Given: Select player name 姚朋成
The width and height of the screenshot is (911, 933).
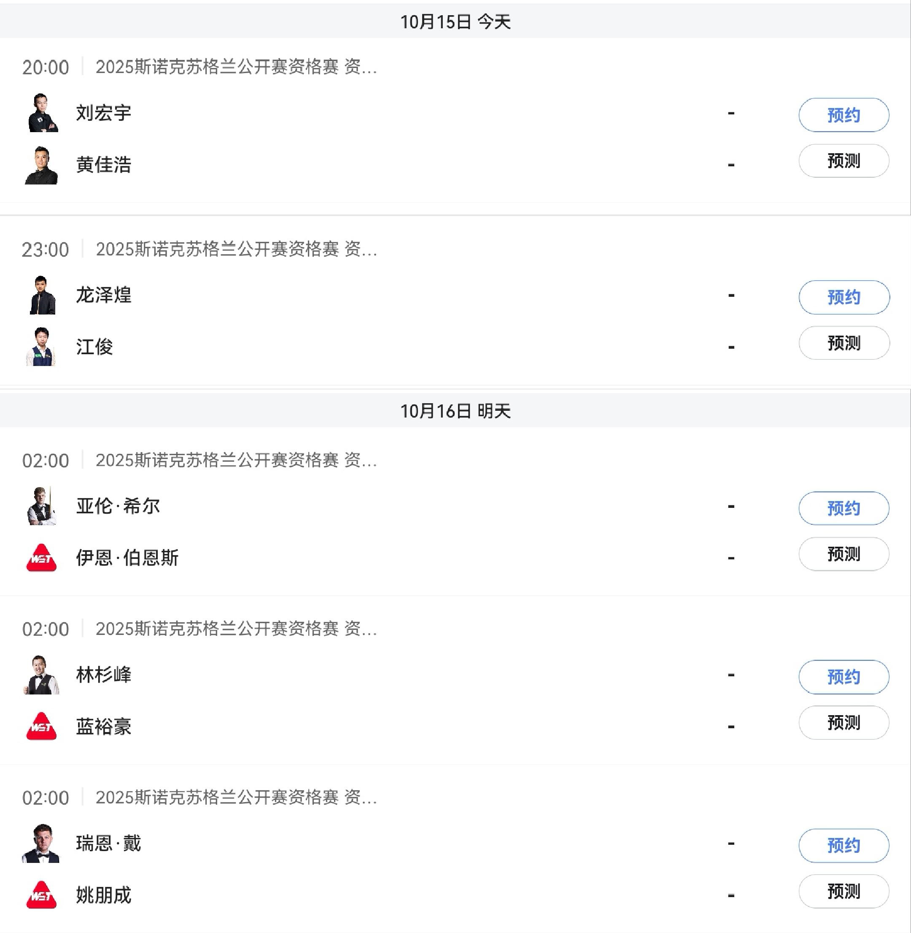Looking at the screenshot, I should pyautogui.click(x=104, y=895).
